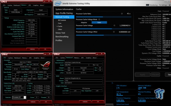The image size is (171, 106).
Task: Adjust the Processor Cache Ratio slider
Action: coord(104,17)
